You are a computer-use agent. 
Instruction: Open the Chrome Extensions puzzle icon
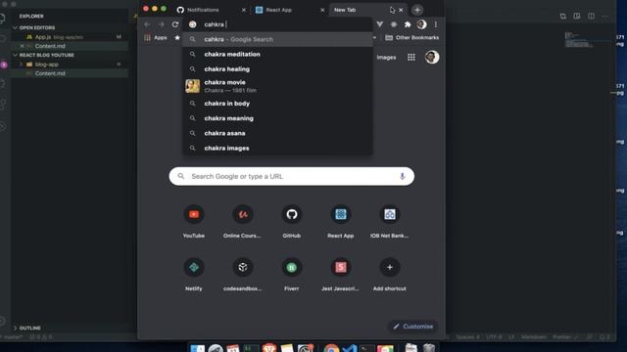408,24
